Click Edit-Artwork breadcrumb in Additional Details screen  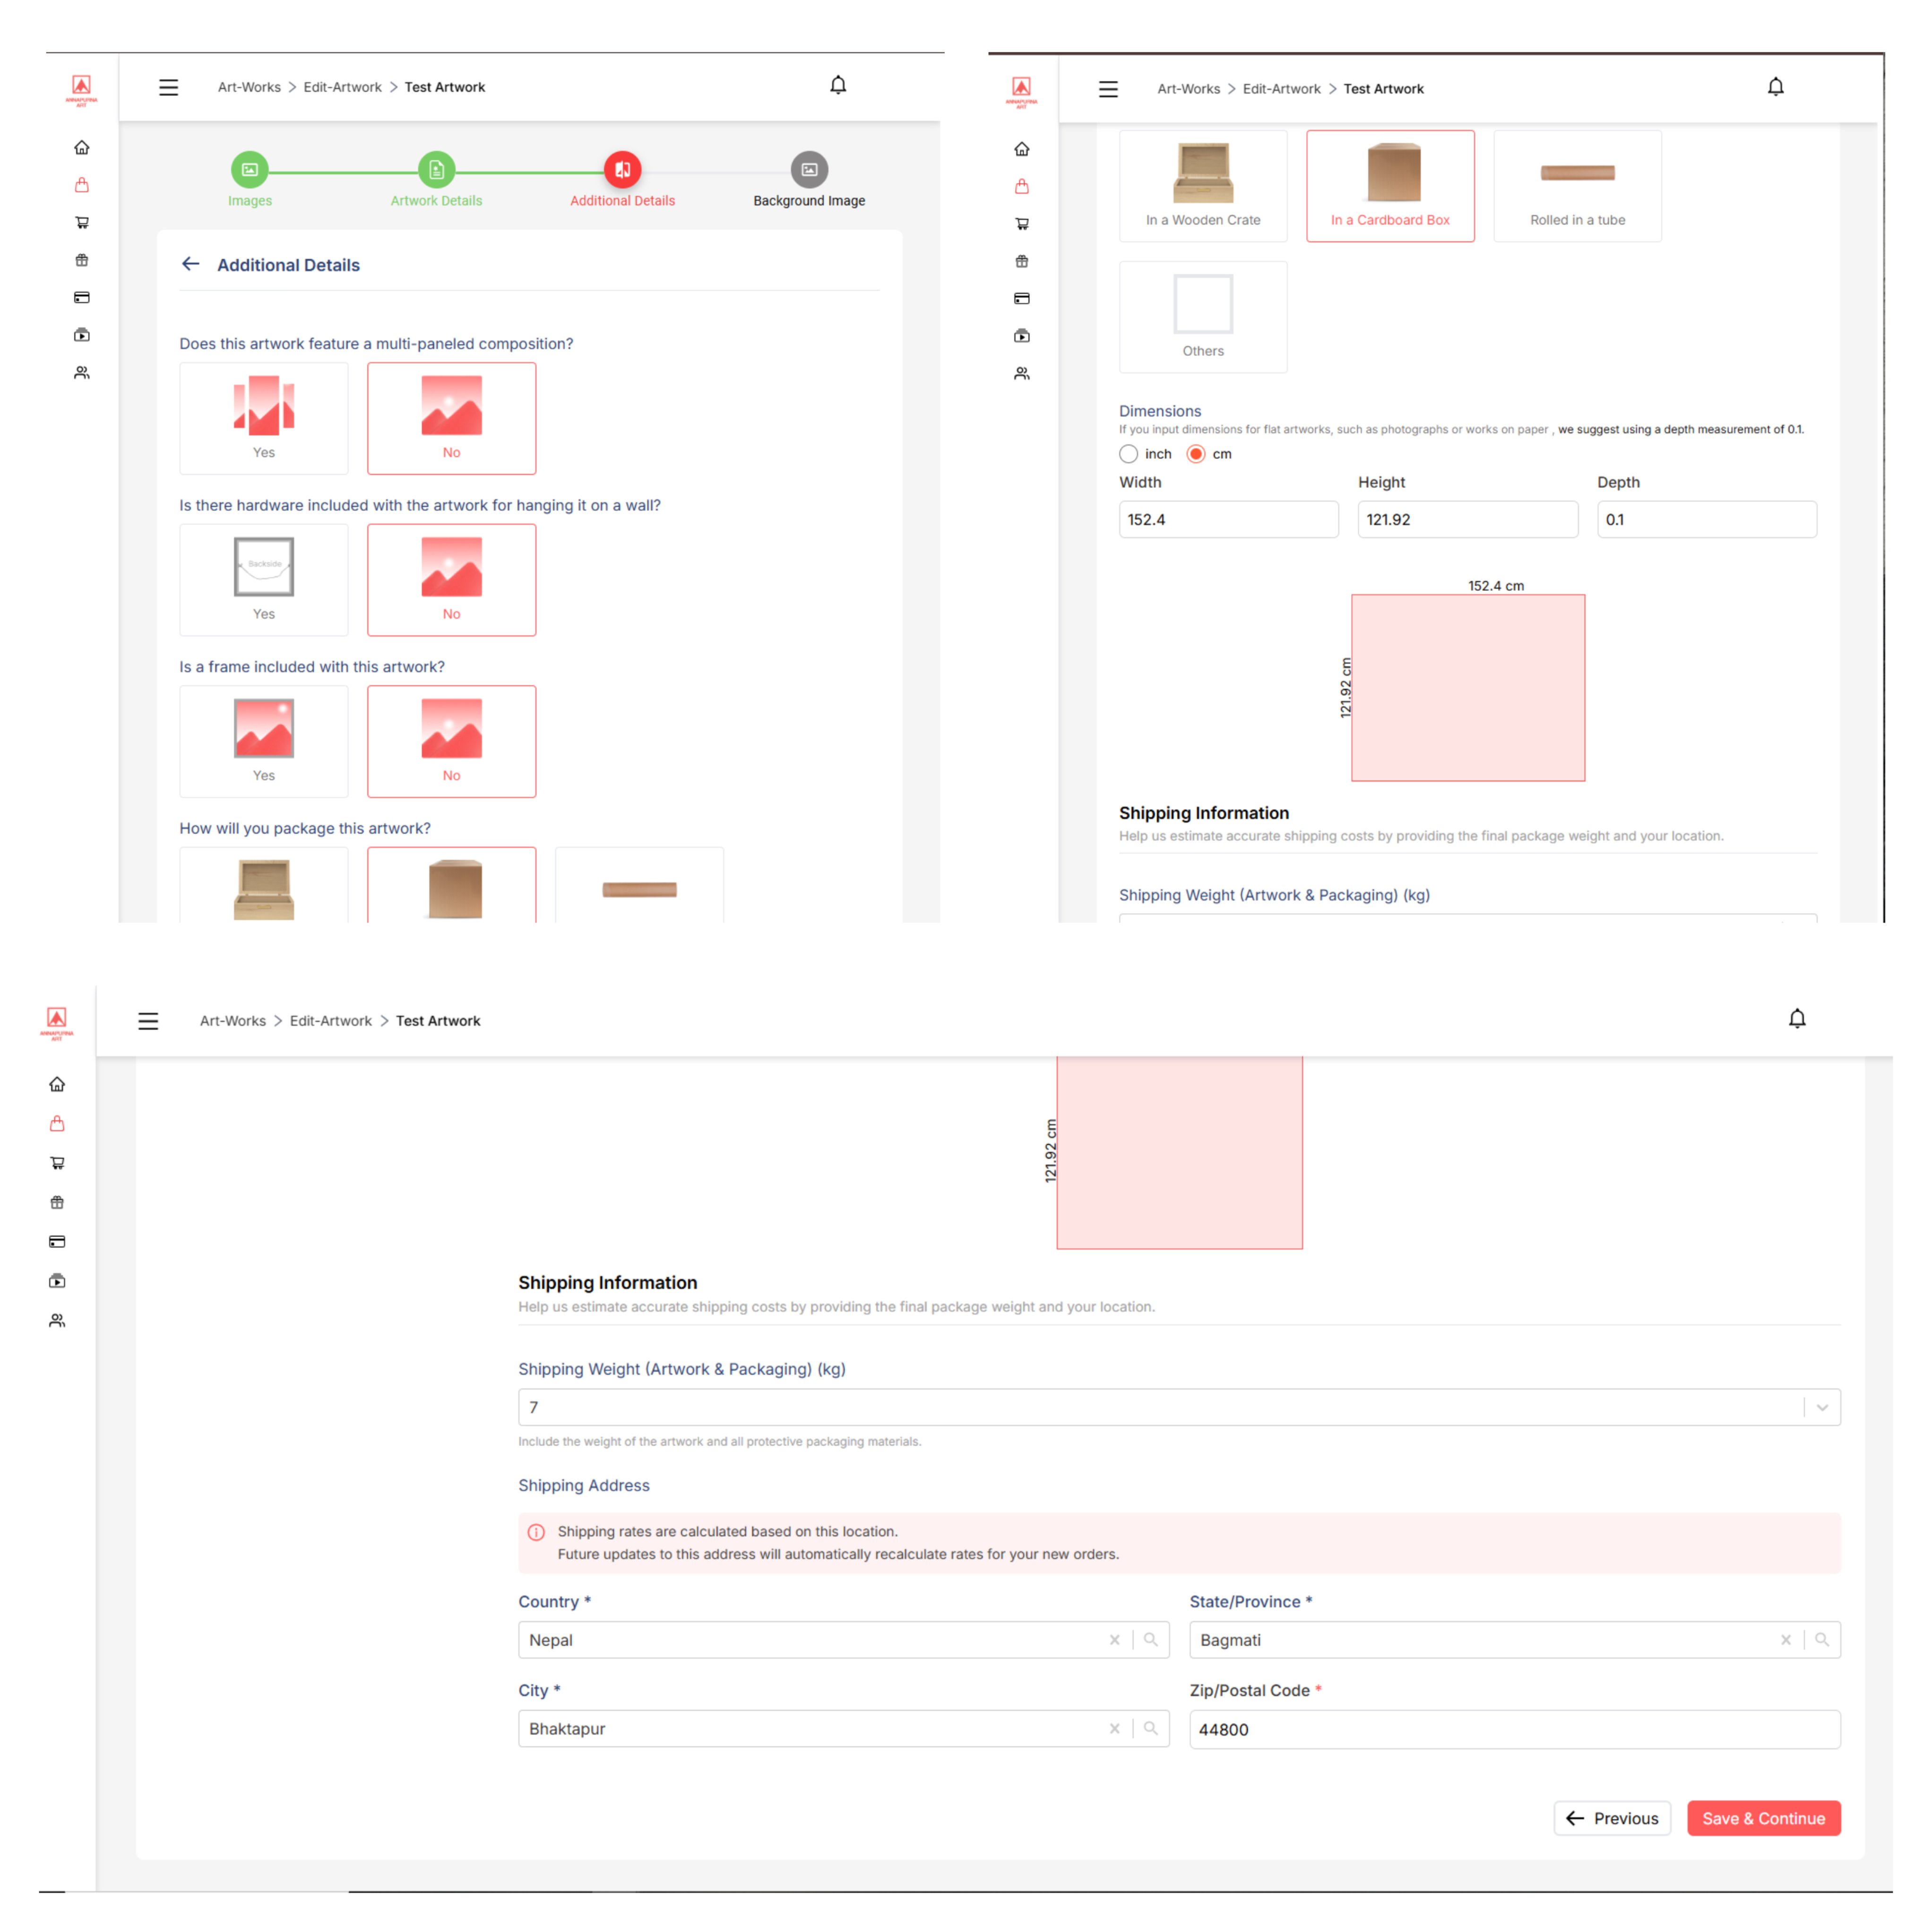coord(342,87)
